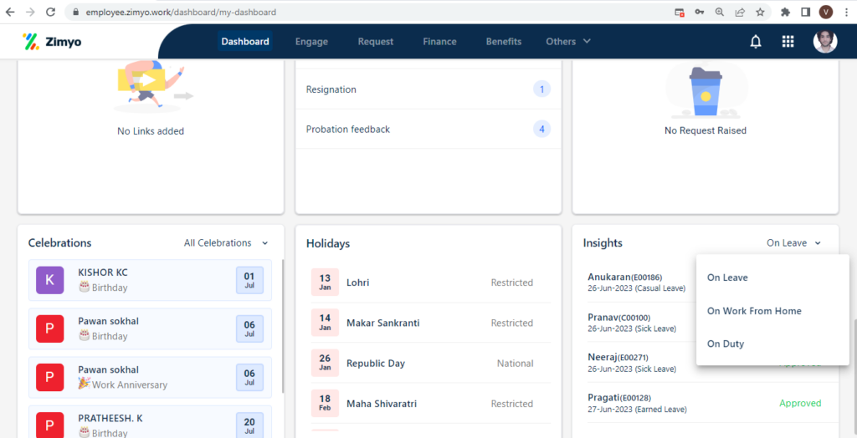
Task: Click Neeraj (E00271) leave entry
Action: [633, 363]
